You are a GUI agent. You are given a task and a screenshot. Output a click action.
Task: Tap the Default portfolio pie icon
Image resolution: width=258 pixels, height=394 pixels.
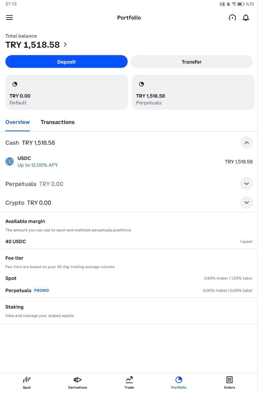coord(15,84)
